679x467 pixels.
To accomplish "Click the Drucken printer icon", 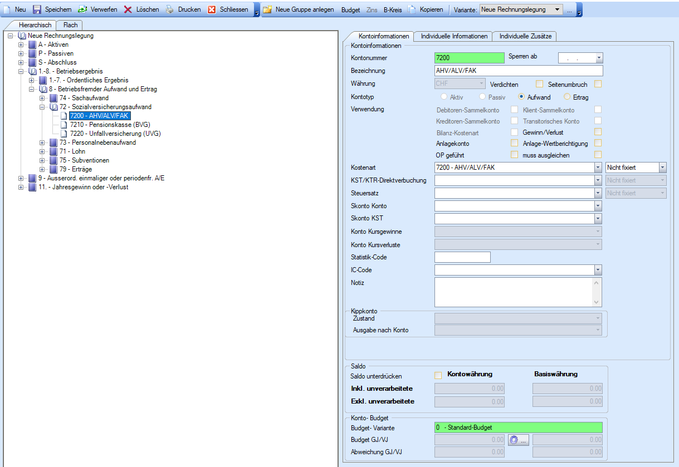I will tap(169, 9).
